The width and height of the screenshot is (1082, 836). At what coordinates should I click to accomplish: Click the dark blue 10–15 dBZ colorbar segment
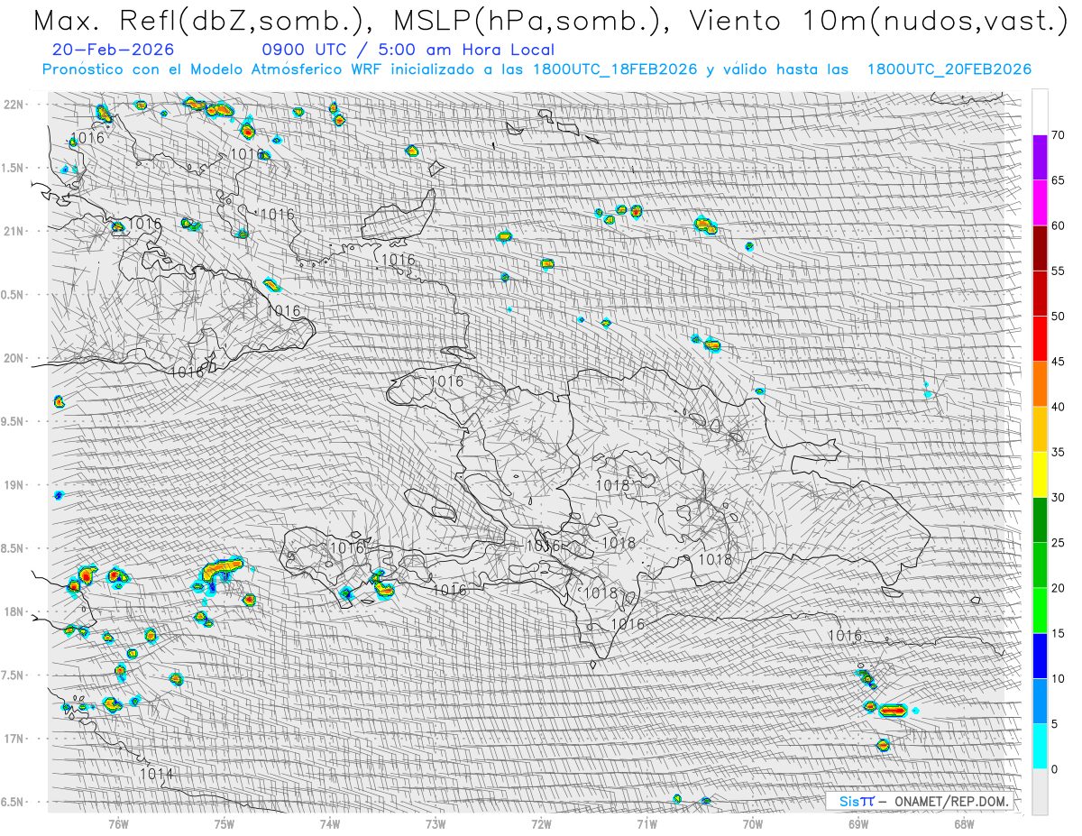[x=1040, y=656]
